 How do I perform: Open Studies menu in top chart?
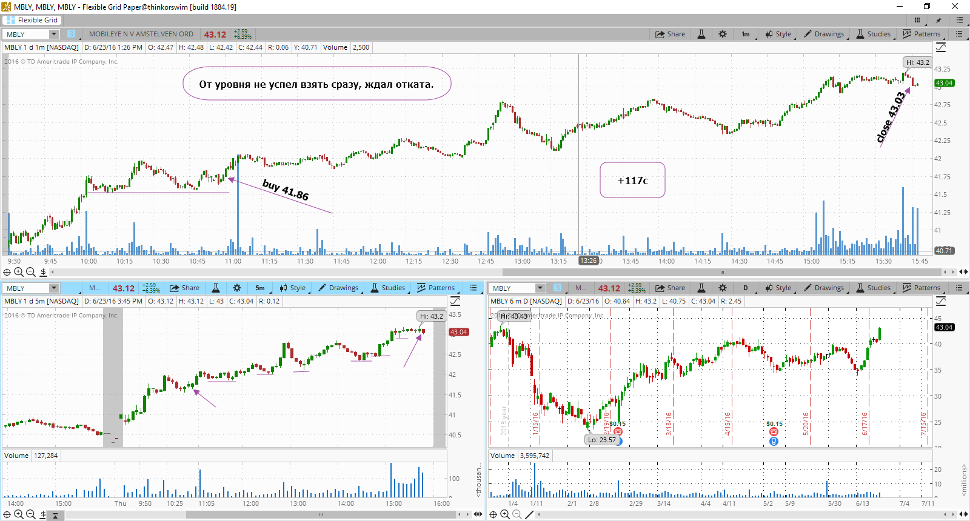coord(874,34)
